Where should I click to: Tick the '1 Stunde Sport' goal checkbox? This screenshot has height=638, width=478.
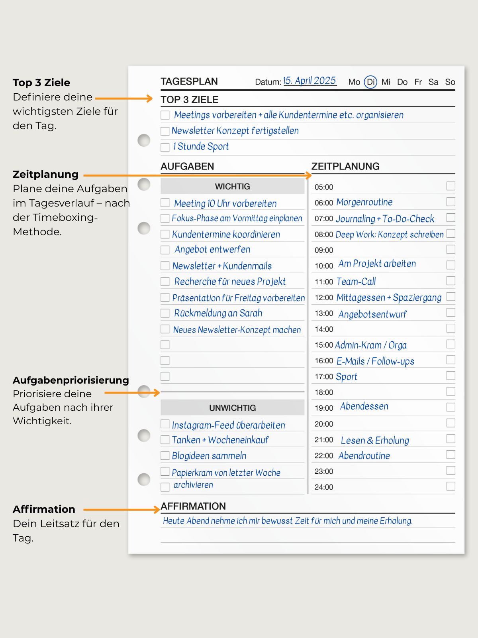pos(165,147)
